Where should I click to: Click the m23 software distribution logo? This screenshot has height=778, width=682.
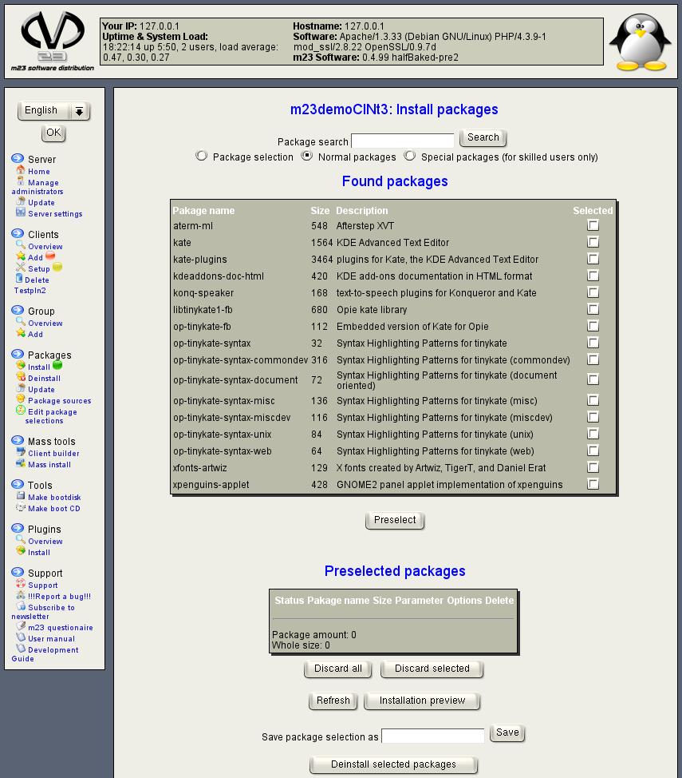pos(53,40)
